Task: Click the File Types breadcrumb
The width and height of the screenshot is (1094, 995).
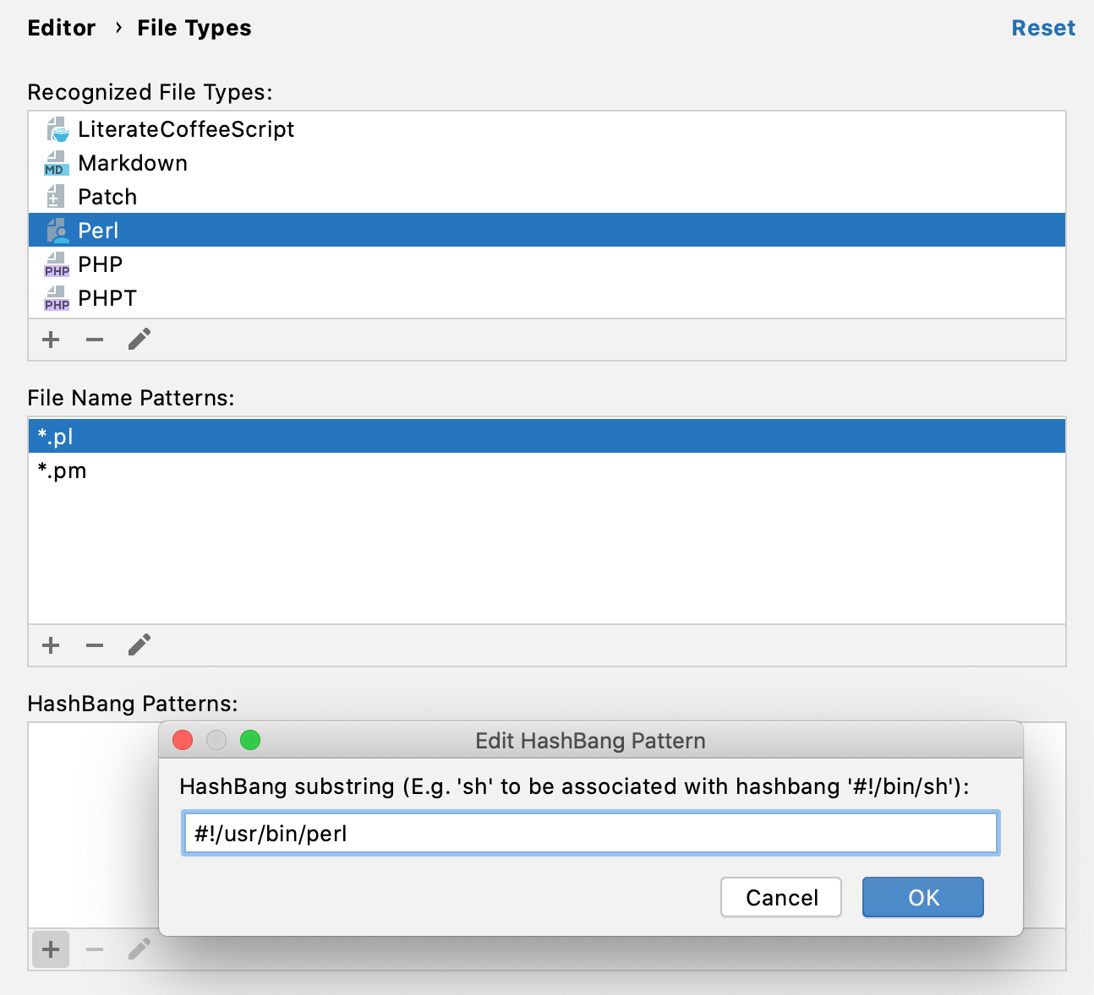Action: 194,28
